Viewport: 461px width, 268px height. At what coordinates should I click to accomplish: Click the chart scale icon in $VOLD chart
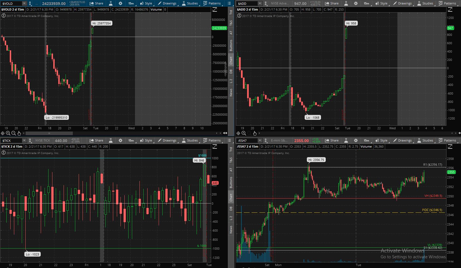(215, 9)
